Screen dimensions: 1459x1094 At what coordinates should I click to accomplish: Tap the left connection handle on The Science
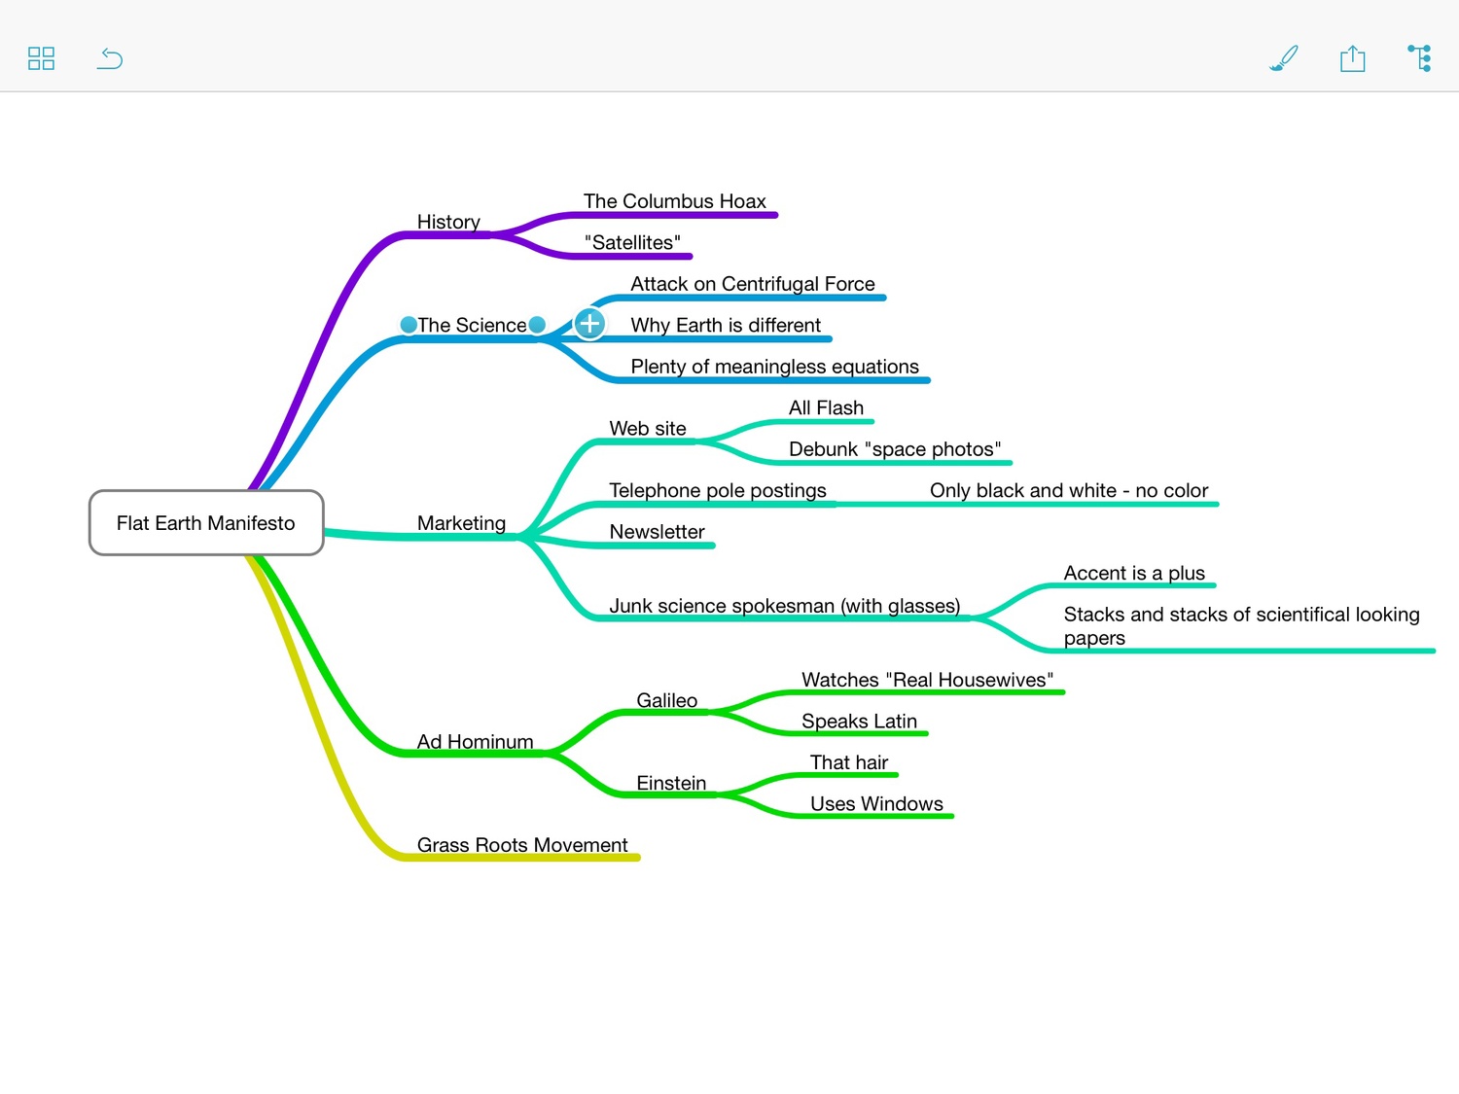[409, 325]
